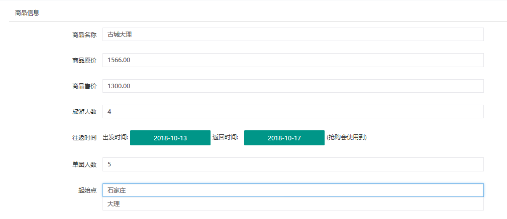Click the 商品信息 section heading
Image resolution: width=507 pixels, height=219 pixels.
pyautogui.click(x=27, y=13)
